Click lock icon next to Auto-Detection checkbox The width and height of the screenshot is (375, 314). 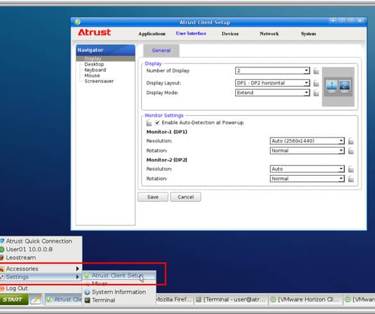click(x=149, y=123)
